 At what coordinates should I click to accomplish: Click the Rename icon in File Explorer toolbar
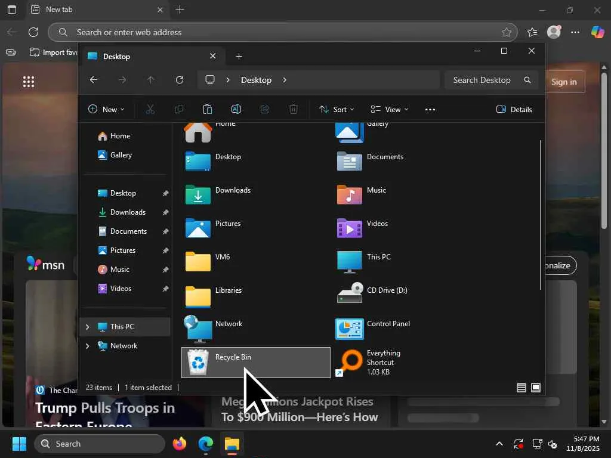pyautogui.click(x=236, y=110)
